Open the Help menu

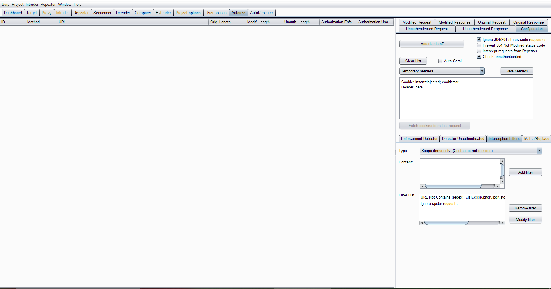pyautogui.click(x=78, y=4)
